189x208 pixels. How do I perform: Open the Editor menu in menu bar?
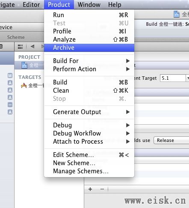click(x=31, y=5)
